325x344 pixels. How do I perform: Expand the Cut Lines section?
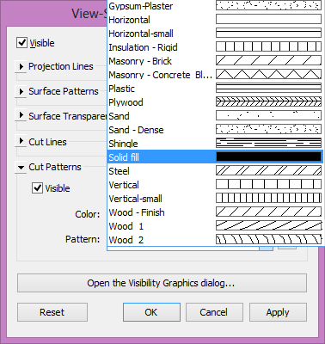click(21, 141)
